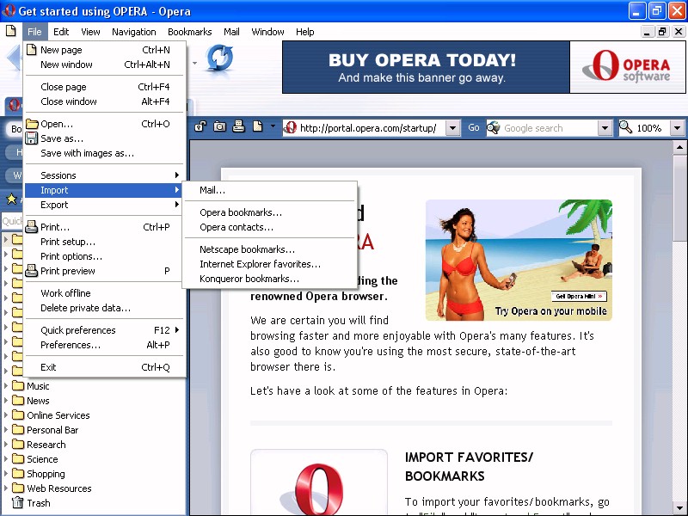The height and width of the screenshot is (516, 688).
Task: Open the Quick preferences submenu
Action: (104, 330)
